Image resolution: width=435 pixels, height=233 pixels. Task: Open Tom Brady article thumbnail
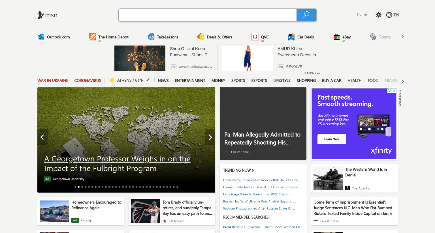tap(146, 211)
